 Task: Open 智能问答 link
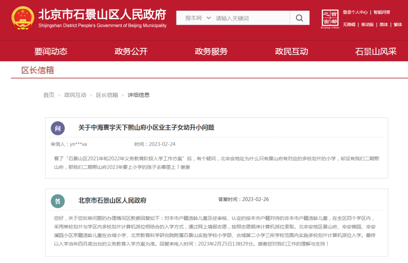point(382,12)
